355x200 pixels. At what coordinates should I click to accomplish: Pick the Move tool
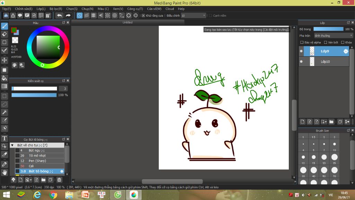click(x=5, y=60)
